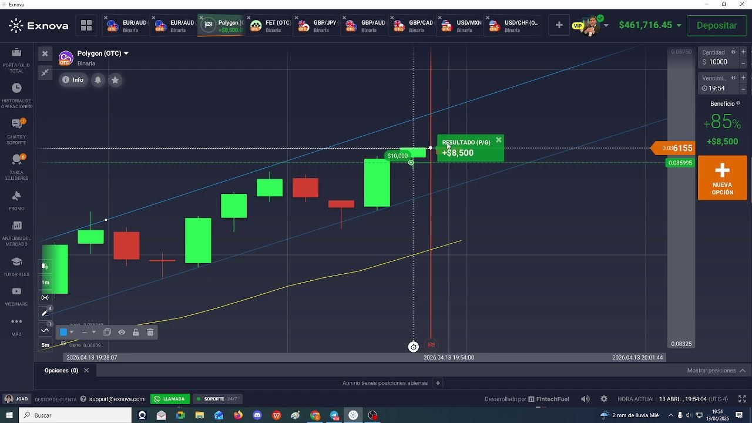Switch to the USD/CHF tab
Screen dimensions: 752x423
pyautogui.click(x=513, y=26)
